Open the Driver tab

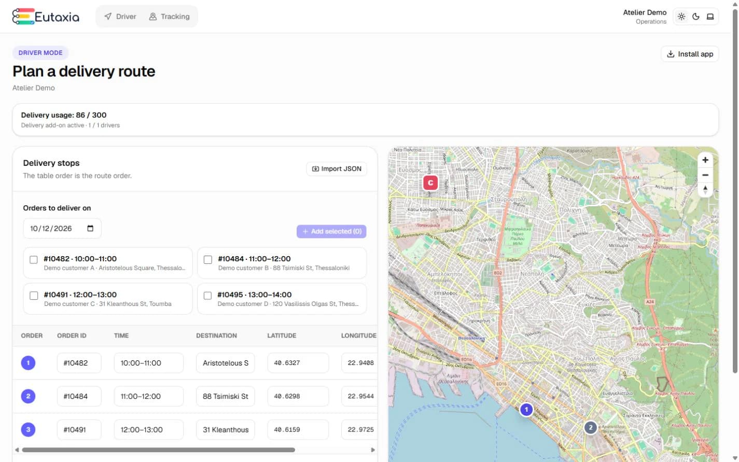[x=120, y=17]
